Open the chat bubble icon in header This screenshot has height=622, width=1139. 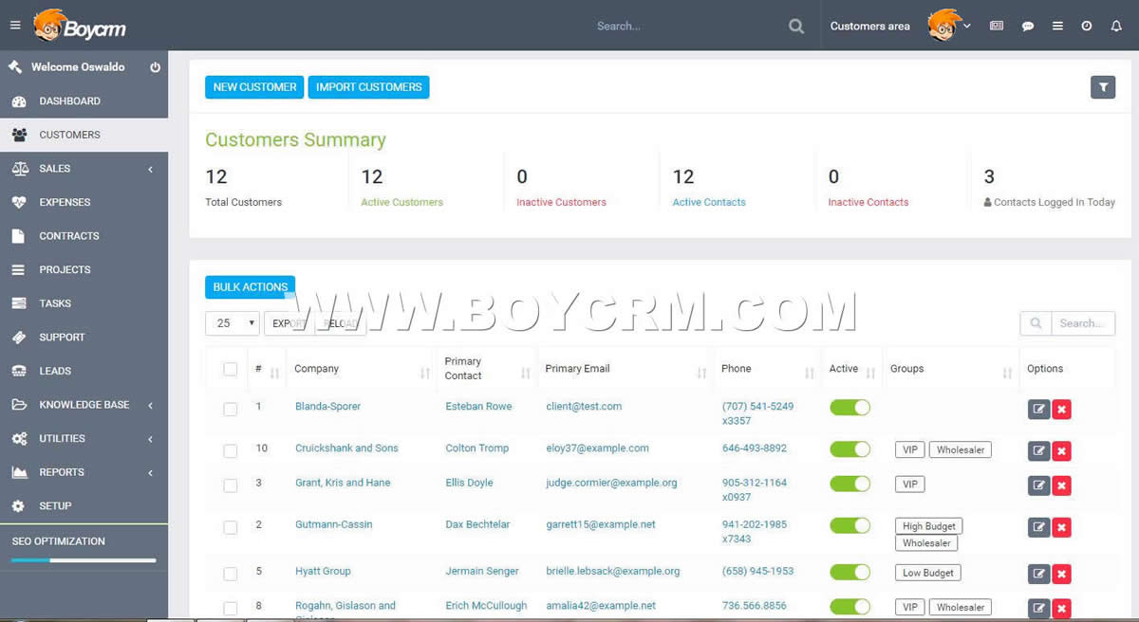1027,27
